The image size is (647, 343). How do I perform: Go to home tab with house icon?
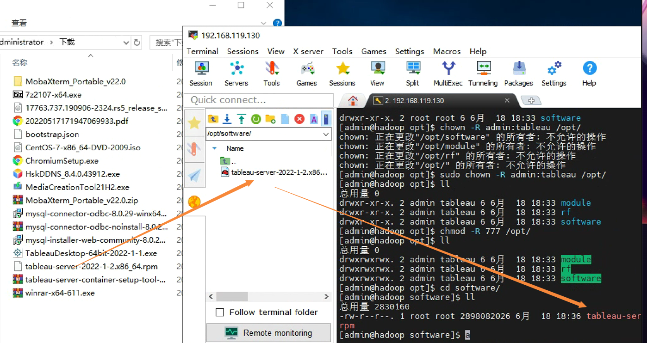pyautogui.click(x=353, y=100)
